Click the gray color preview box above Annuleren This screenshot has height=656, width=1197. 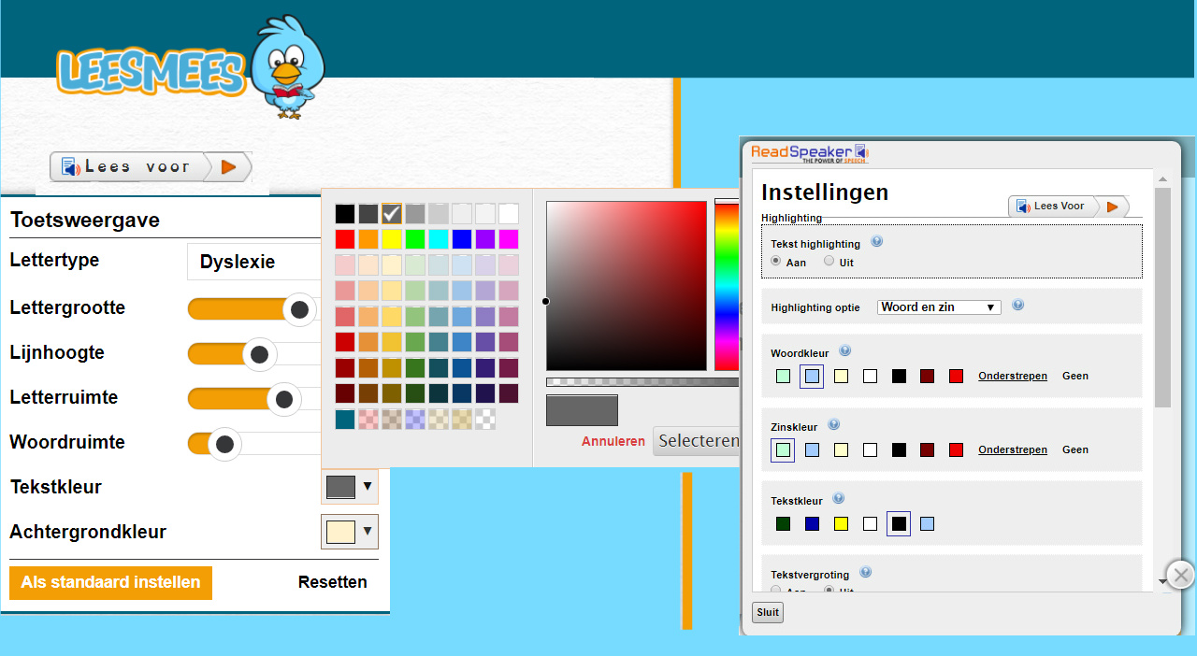582,410
